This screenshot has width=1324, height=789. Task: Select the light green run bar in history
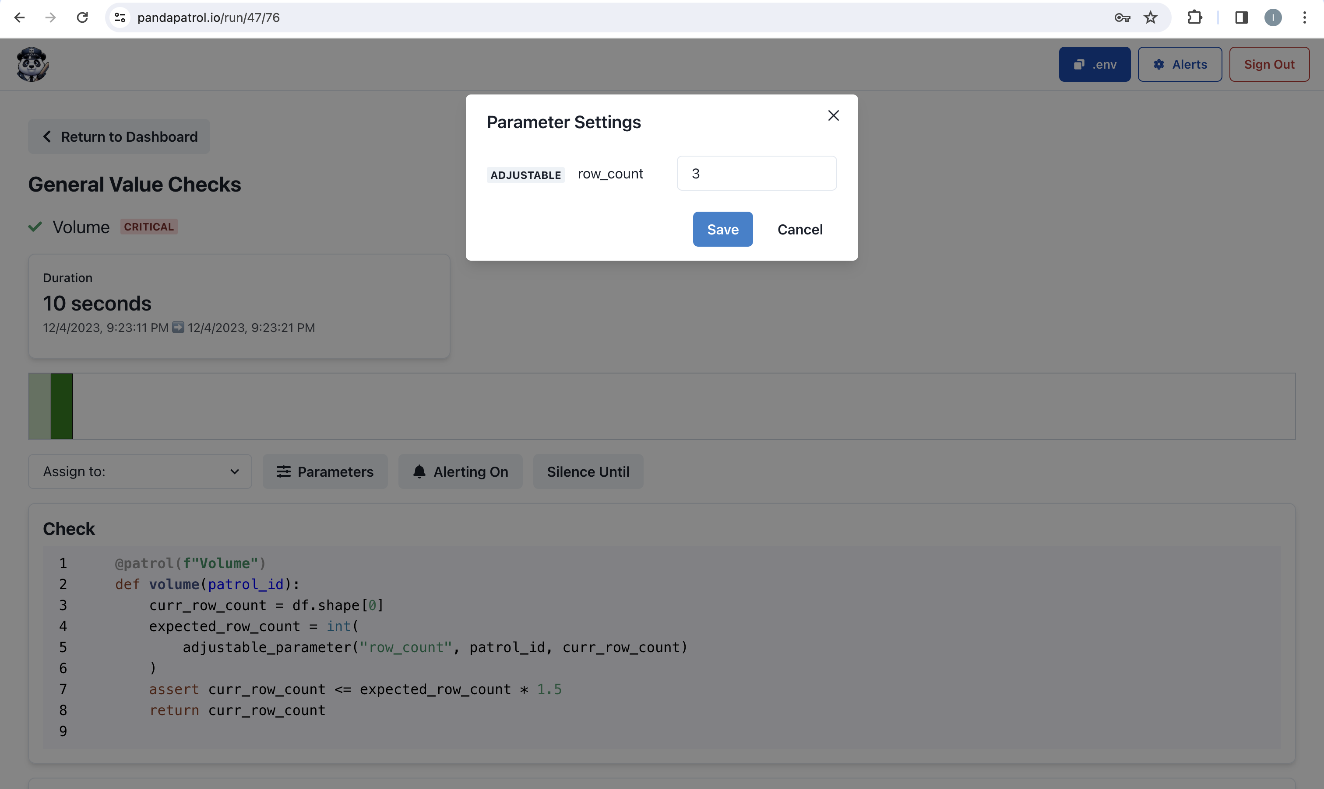39,406
